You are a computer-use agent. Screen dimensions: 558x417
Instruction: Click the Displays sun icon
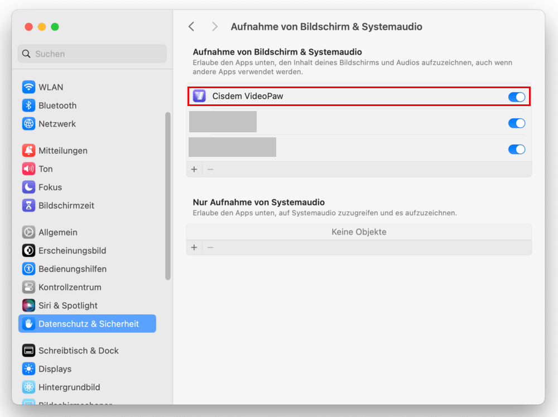(28, 369)
